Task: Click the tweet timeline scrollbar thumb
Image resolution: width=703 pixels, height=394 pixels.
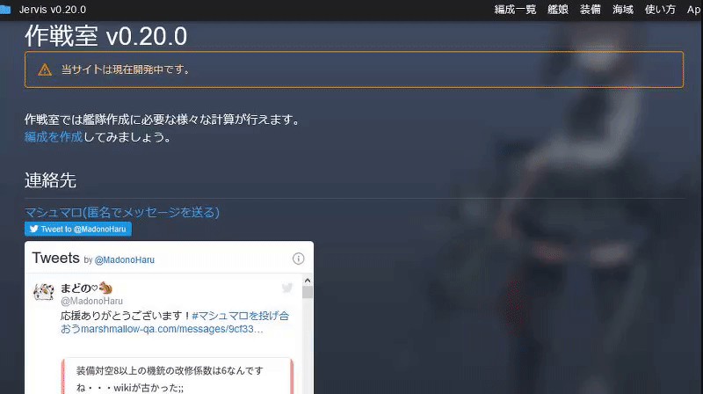Action: point(308,293)
